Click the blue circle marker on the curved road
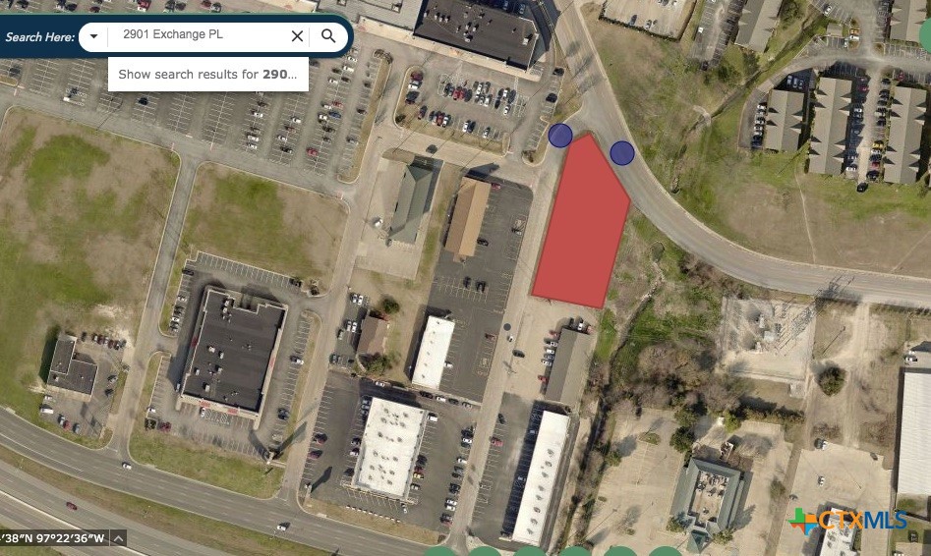This screenshot has width=931, height=556. 621,153
